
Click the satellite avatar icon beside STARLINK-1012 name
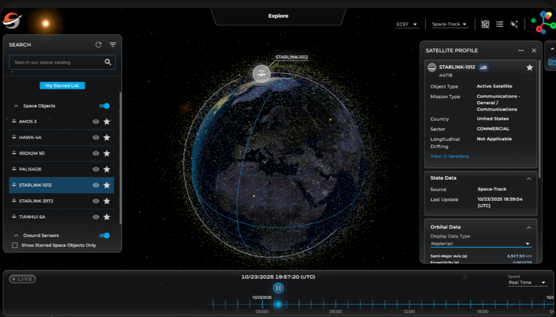click(432, 68)
